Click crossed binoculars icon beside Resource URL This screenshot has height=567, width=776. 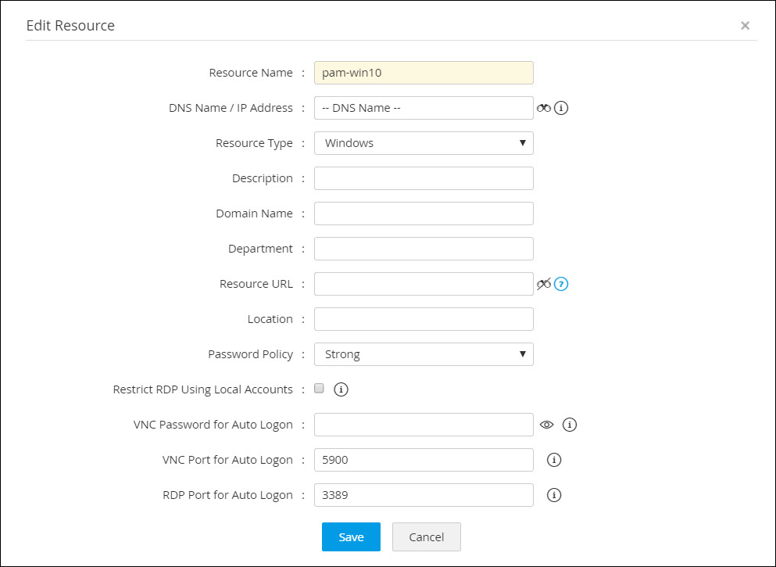point(544,284)
